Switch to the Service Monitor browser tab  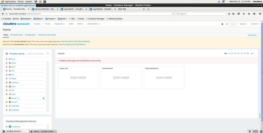(x=45, y=9)
